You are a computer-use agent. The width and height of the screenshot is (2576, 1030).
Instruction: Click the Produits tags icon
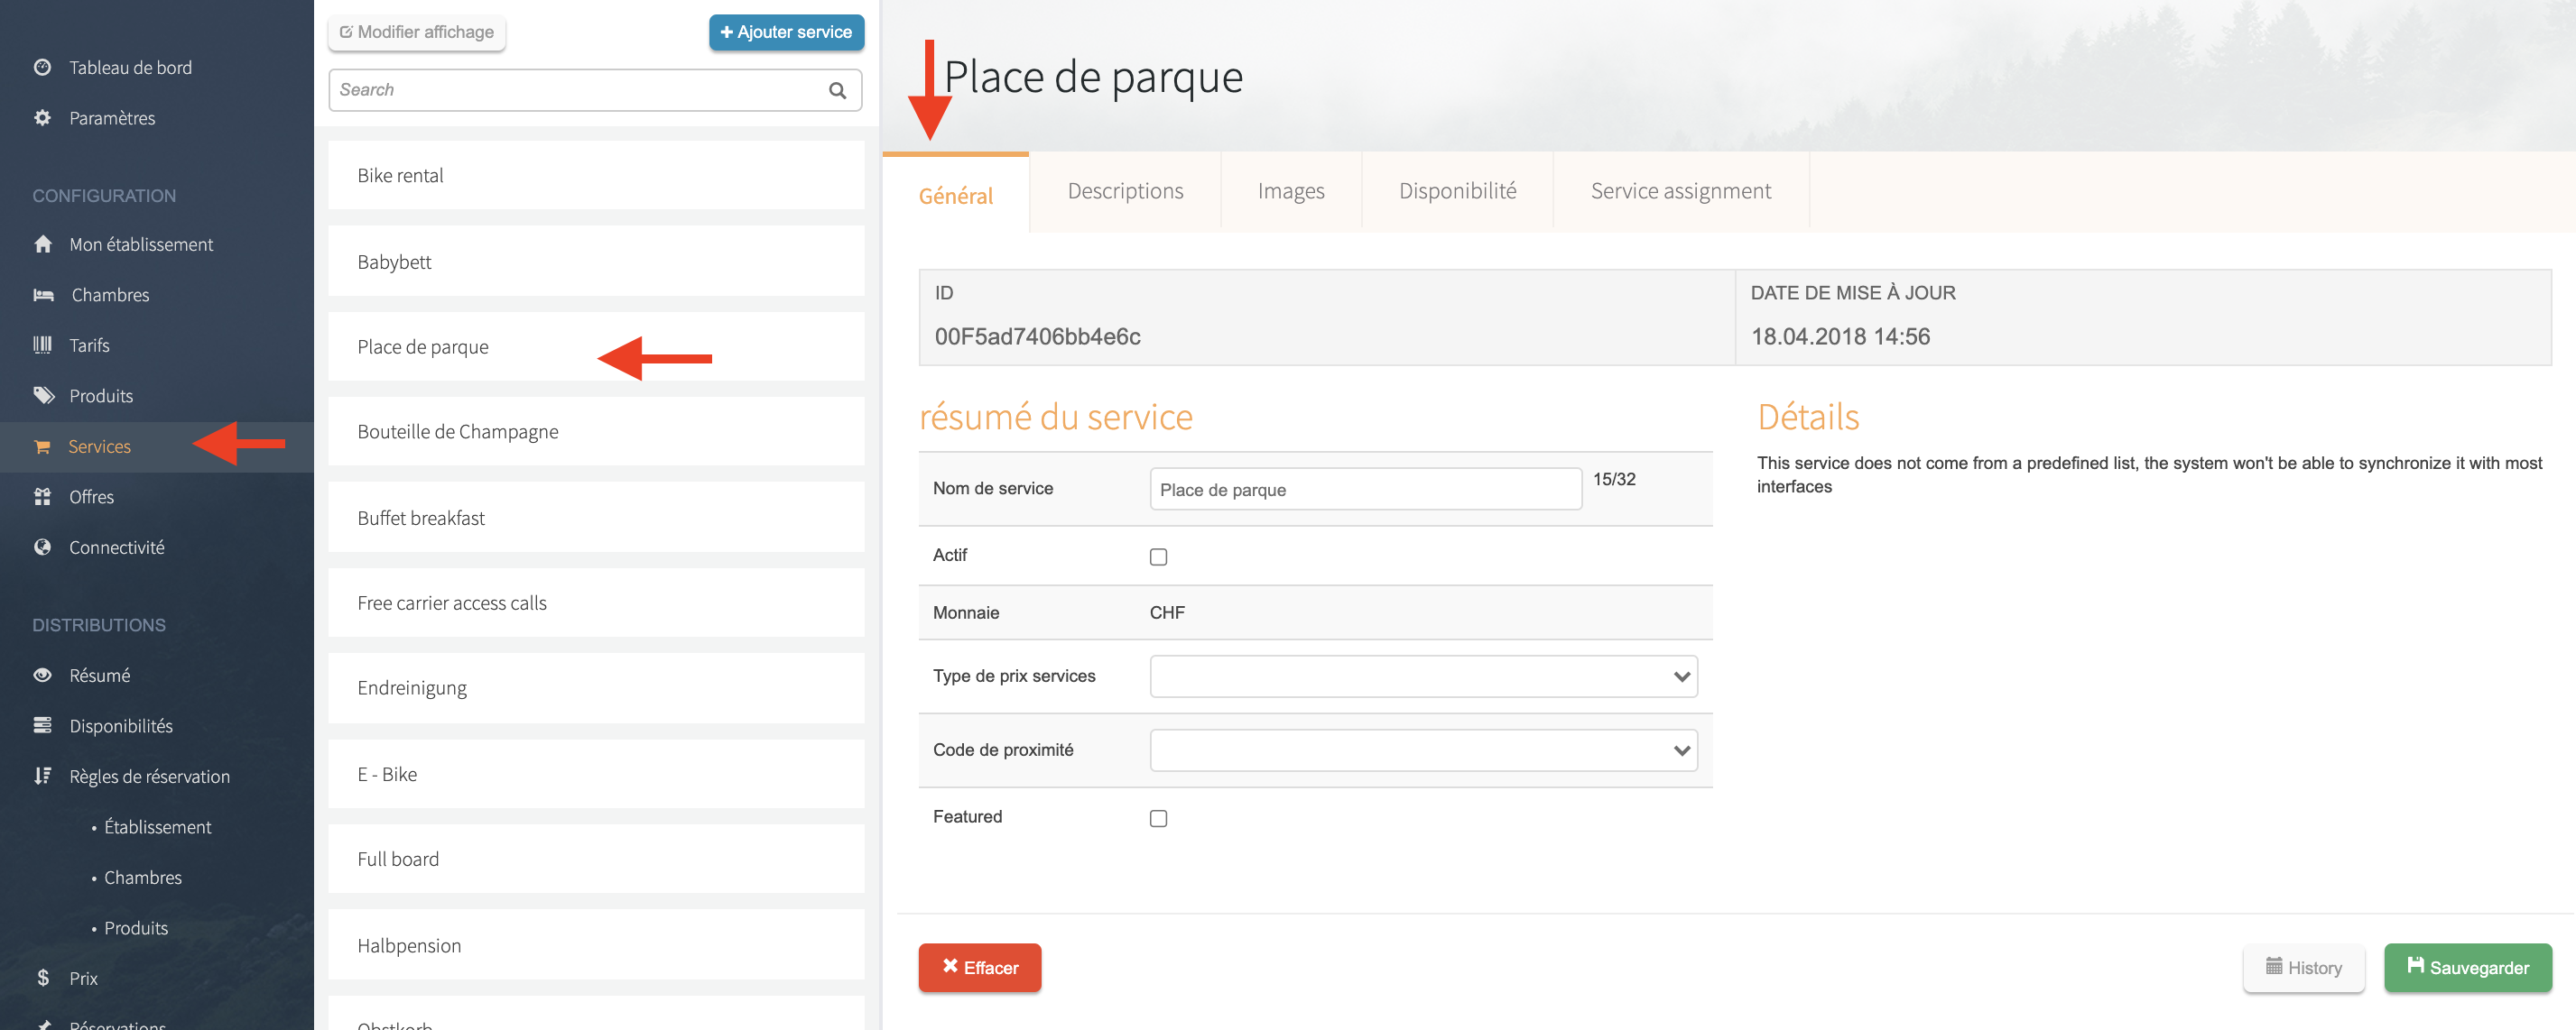43,396
